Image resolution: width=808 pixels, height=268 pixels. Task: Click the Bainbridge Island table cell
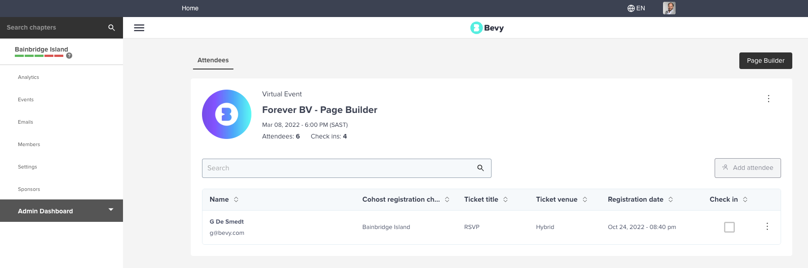point(386,227)
